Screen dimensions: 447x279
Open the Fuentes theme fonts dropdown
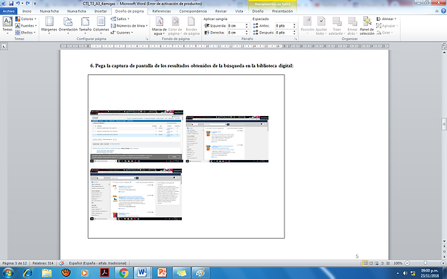tap(26, 25)
